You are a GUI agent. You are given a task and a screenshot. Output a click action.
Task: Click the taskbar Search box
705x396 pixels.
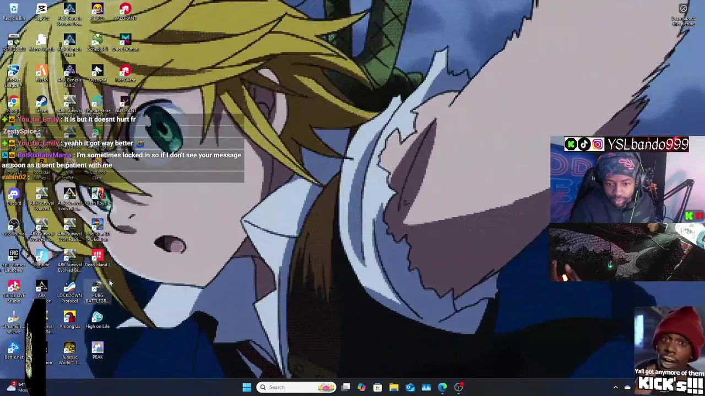click(x=297, y=387)
